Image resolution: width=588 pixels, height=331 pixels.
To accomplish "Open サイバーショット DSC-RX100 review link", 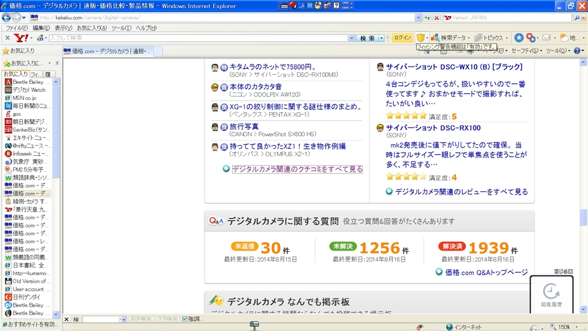I will pos(433,128).
